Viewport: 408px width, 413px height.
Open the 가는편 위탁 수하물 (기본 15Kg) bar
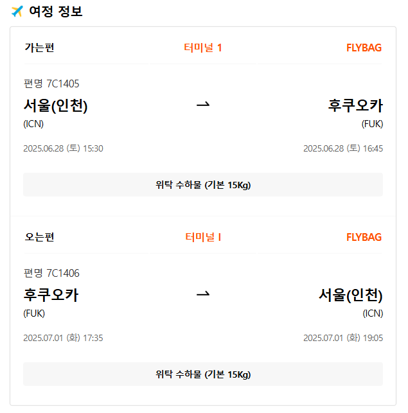pyautogui.click(x=203, y=185)
